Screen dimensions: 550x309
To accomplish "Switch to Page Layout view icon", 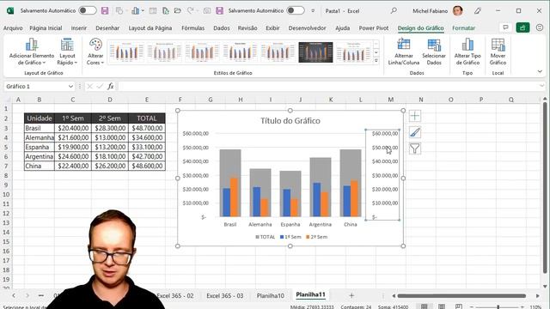I will [x=442, y=306].
